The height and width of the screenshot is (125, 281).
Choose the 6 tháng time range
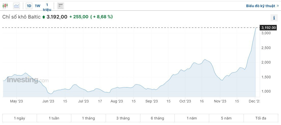(157, 118)
